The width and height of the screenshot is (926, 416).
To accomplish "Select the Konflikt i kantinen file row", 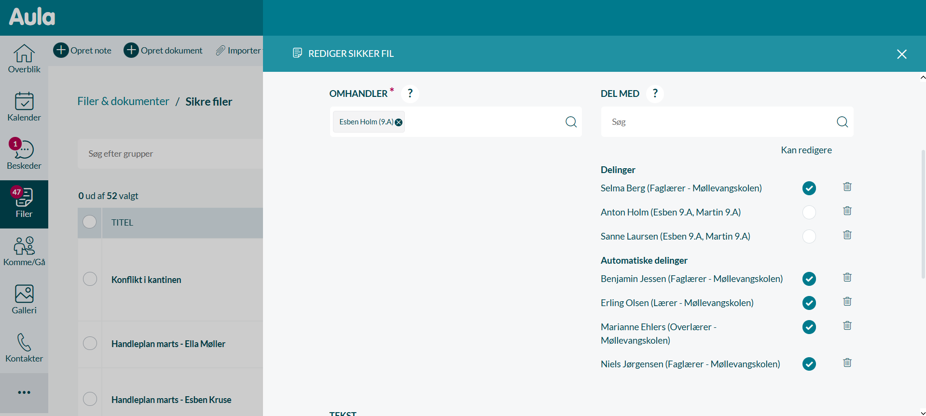I will click(90, 279).
